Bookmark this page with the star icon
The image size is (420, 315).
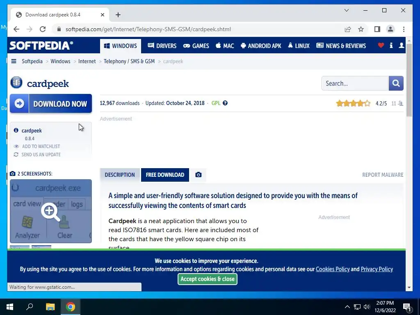[x=361, y=29]
